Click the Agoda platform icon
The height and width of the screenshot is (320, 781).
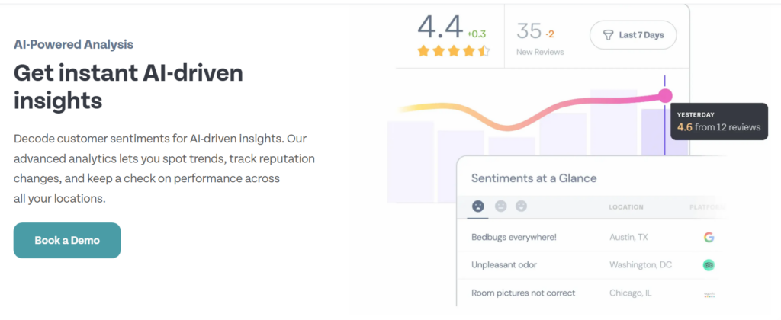(x=709, y=295)
